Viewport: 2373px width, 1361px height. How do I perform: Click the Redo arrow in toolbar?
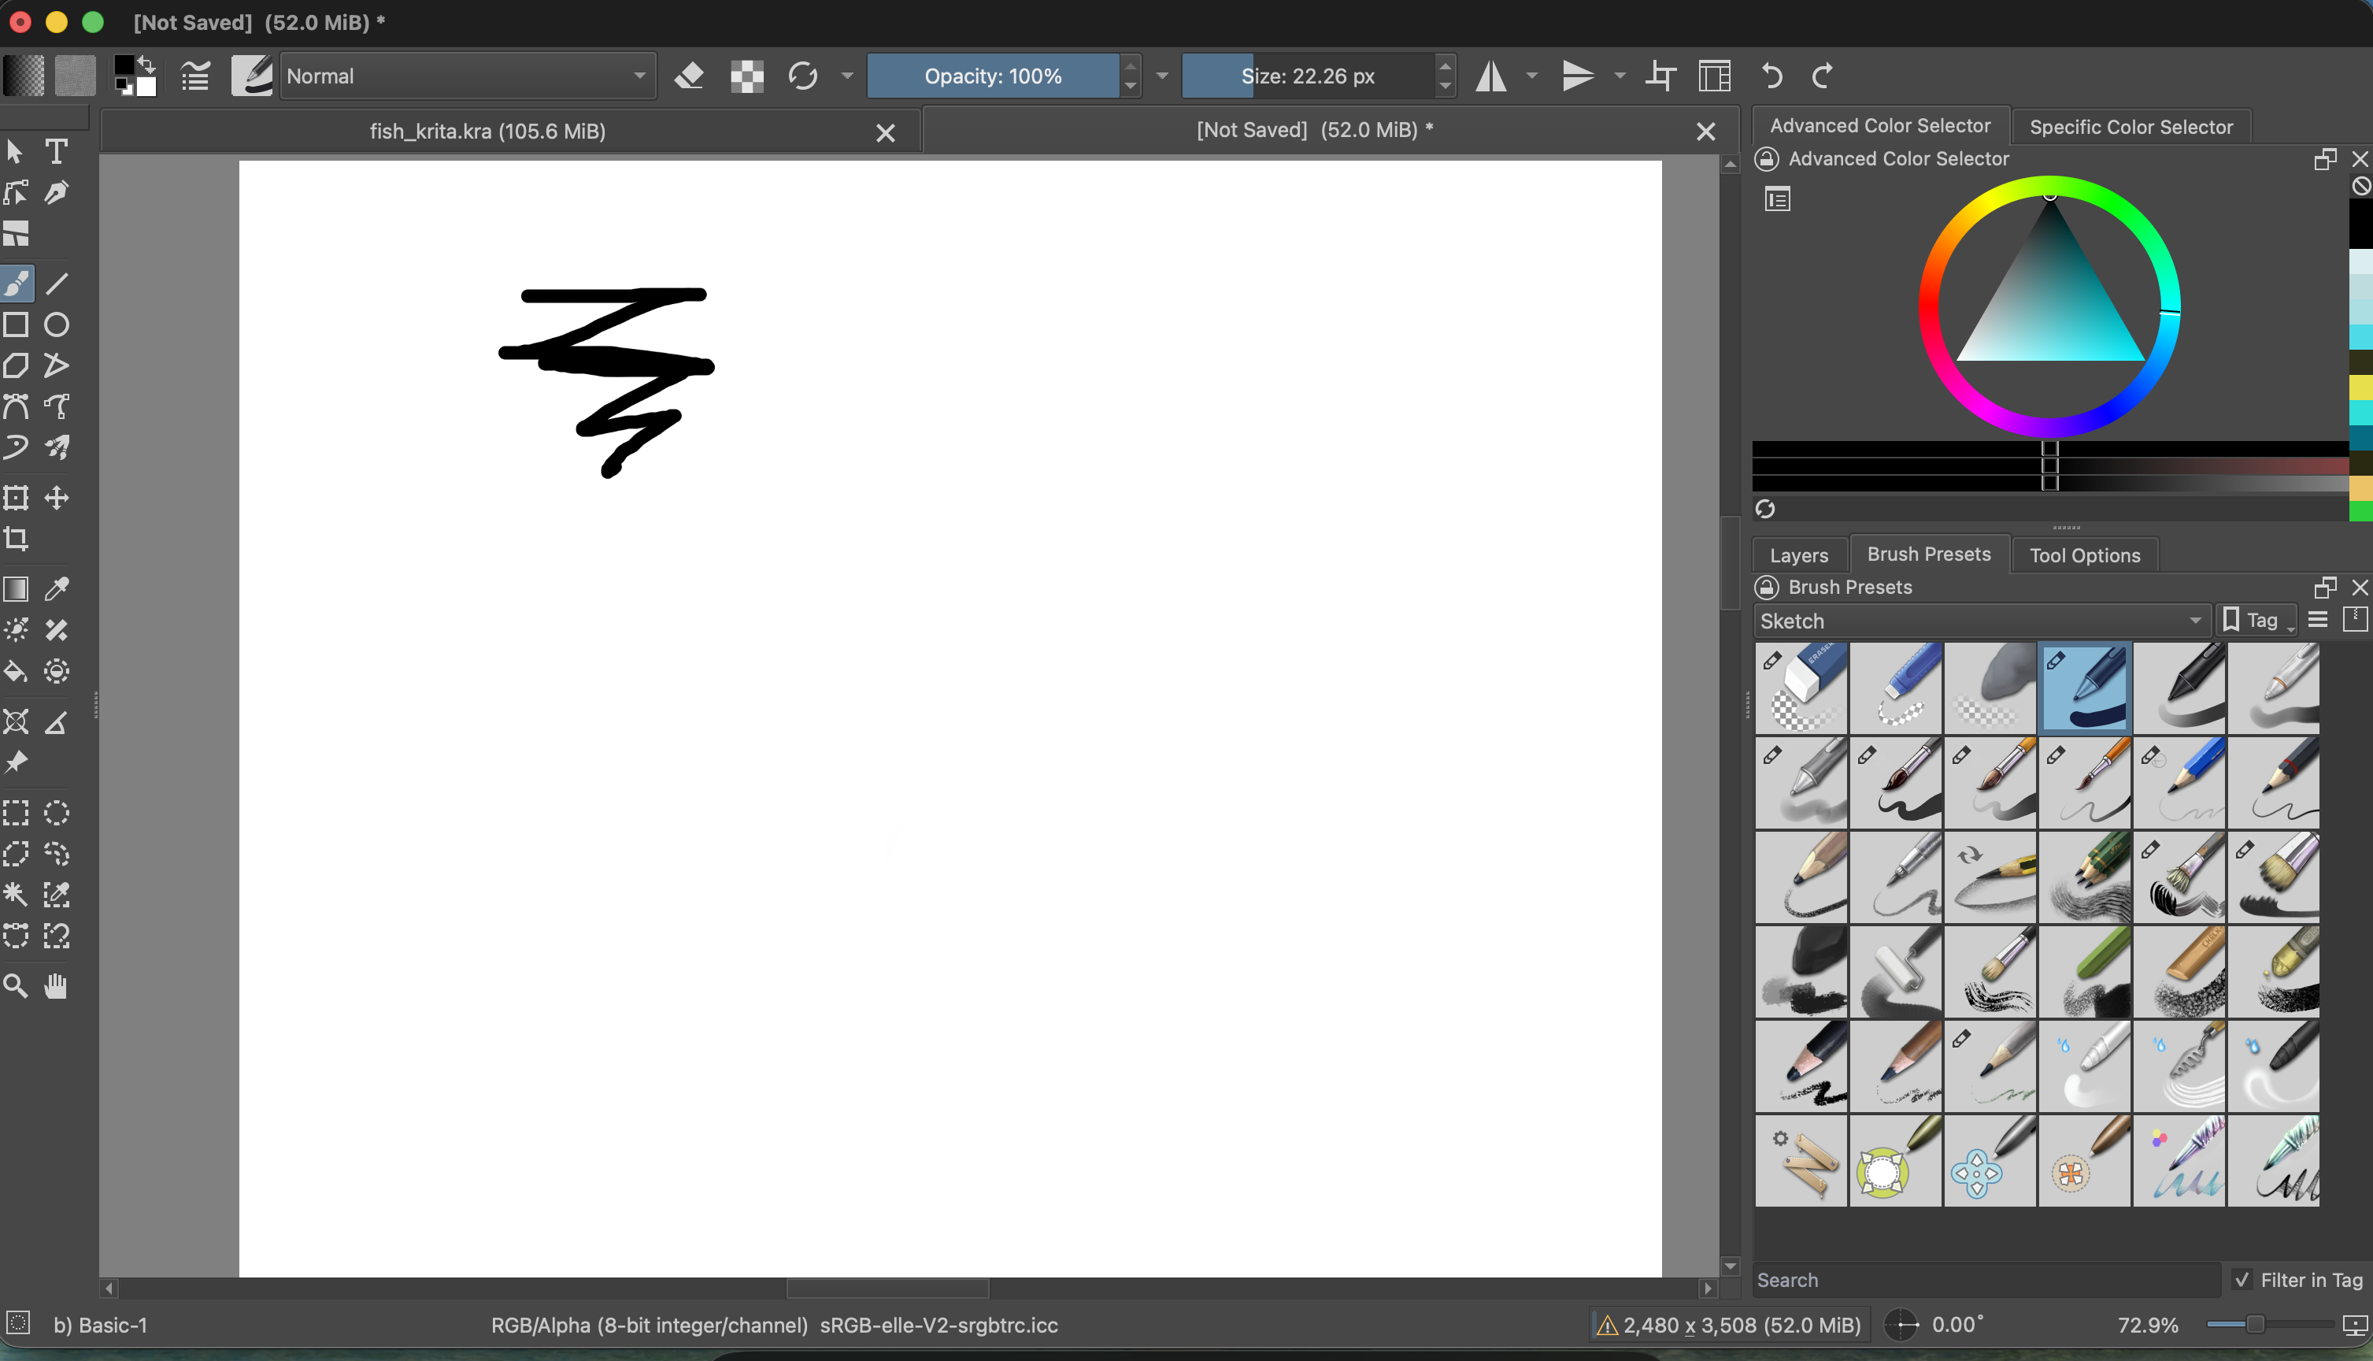[x=1822, y=76]
